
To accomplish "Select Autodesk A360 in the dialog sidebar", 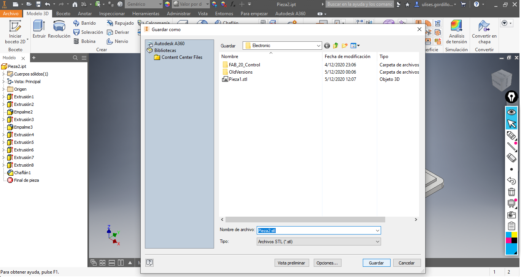I will click(x=169, y=44).
